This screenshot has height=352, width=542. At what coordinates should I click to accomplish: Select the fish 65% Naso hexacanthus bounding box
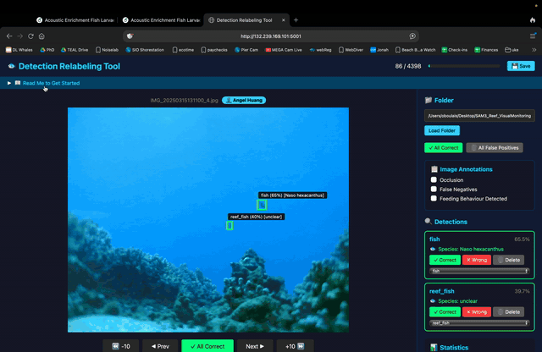(x=262, y=205)
